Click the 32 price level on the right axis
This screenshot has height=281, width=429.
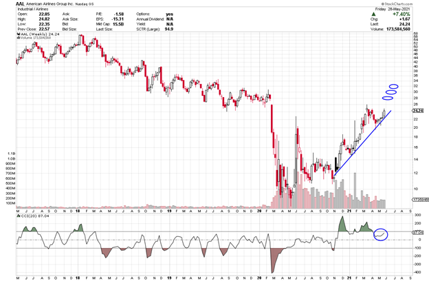point(415,86)
